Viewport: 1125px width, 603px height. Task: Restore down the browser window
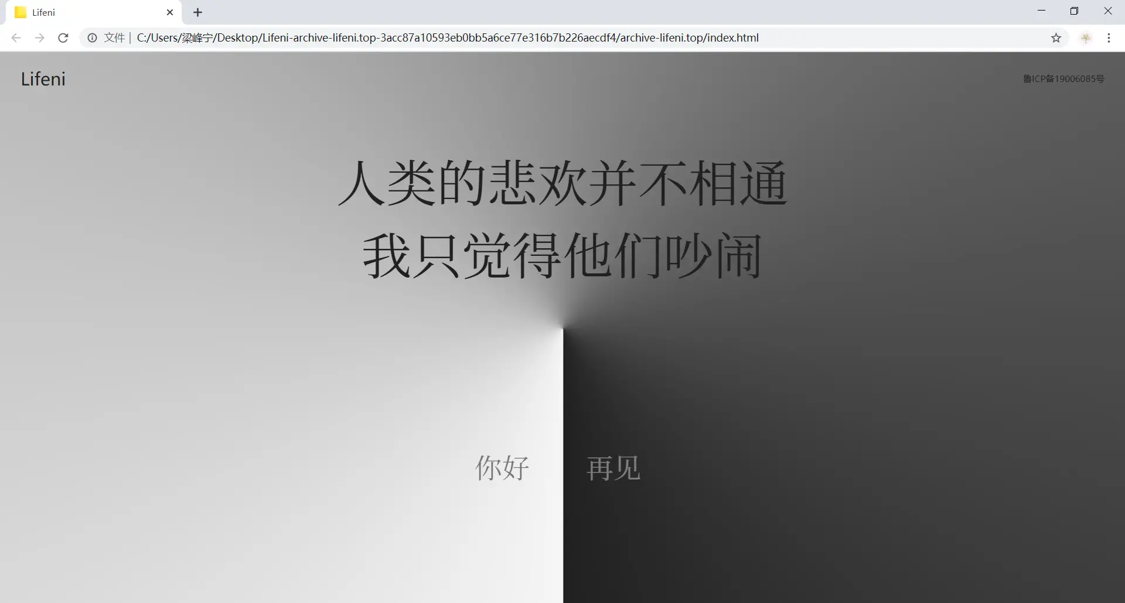1075,11
